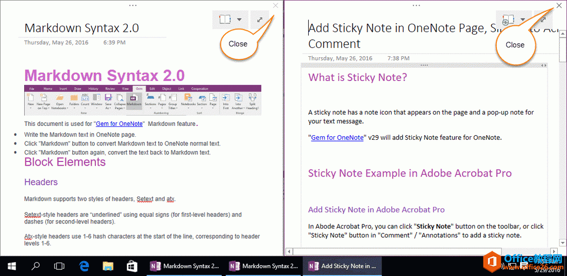Activate 'Add Sticky Note in ...' taskbar button
Viewport: 567px width, 276px height.
[343, 266]
